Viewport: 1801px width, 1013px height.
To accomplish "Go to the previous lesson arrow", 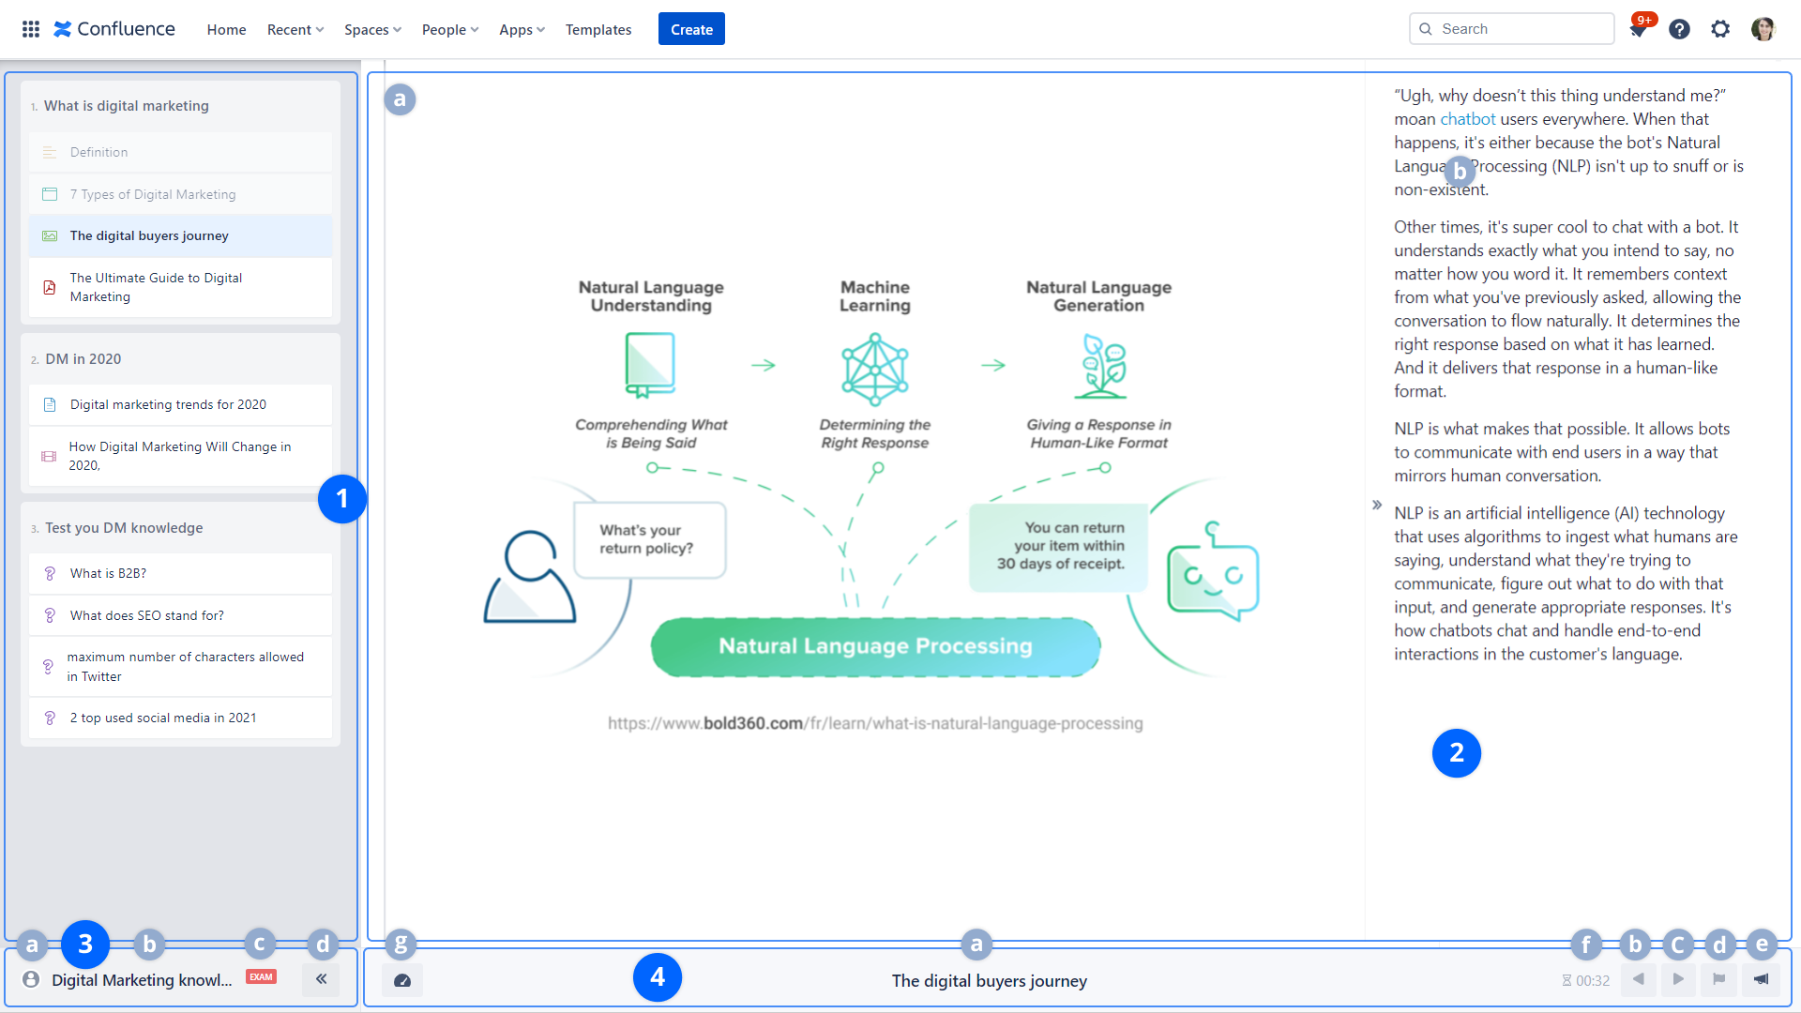I will [x=1638, y=979].
